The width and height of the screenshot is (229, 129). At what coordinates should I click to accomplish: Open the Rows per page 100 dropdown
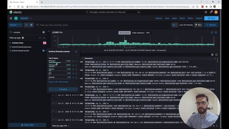click(x=61, y=126)
